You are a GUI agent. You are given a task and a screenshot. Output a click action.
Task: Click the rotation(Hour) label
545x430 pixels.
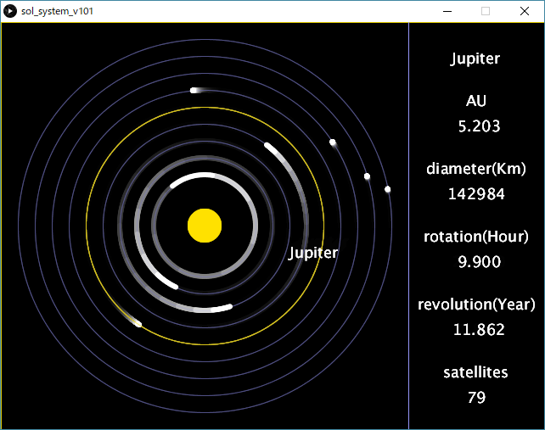tap(476, 237)
